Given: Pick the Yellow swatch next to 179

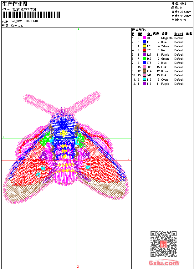Looking at the screenshot, I should (x=144, y=46).
